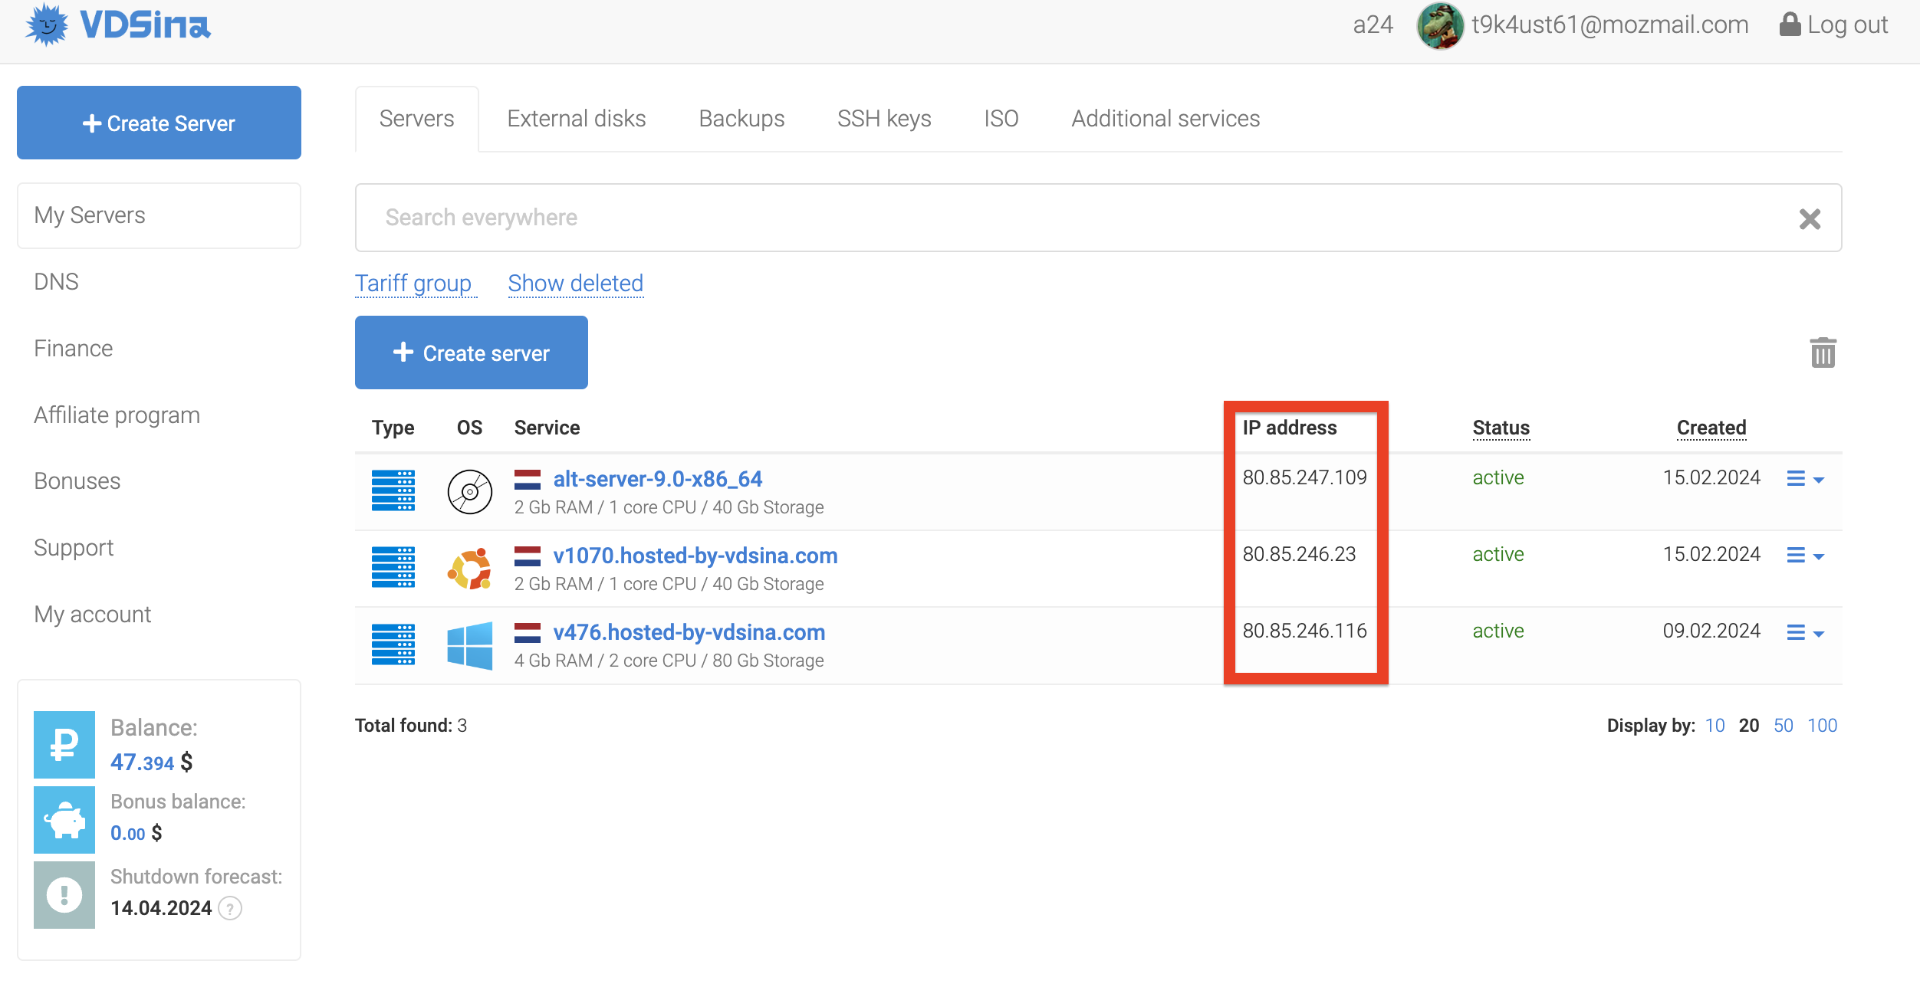Click server type icon for v476.hosted-by-vdsina.com

[x=393, y=644]
